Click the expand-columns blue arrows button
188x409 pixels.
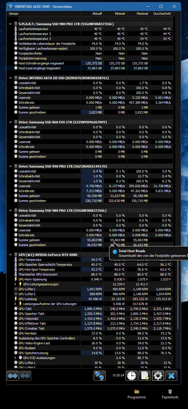pos(13,375)
